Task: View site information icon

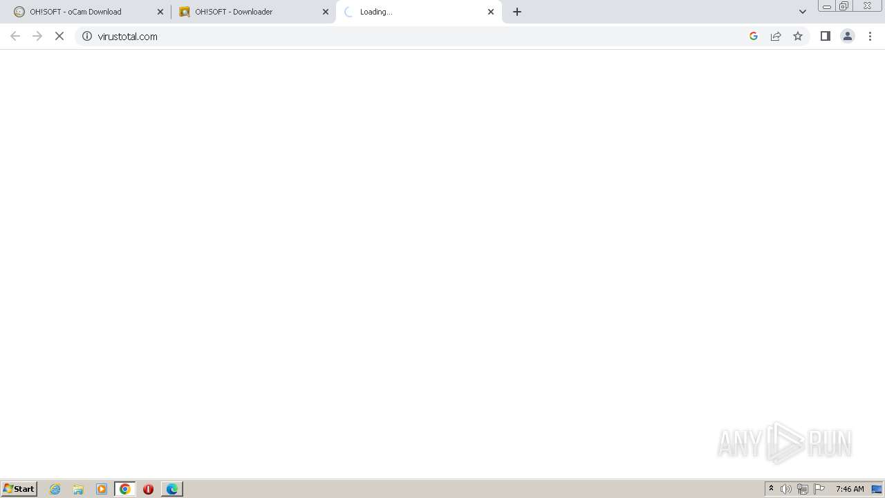Action: coord(87,36)
